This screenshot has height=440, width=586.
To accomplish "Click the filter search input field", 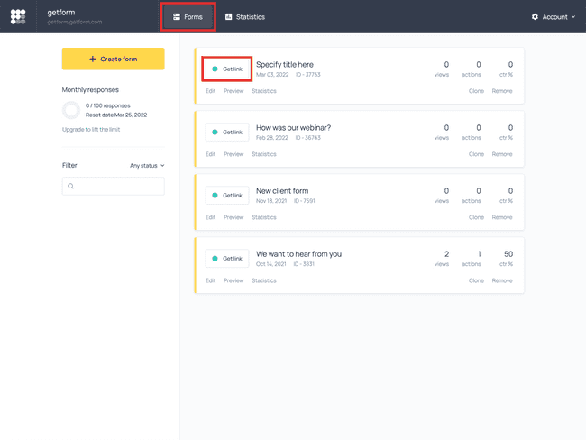I will pyautogui.click(x=114, y=186).
